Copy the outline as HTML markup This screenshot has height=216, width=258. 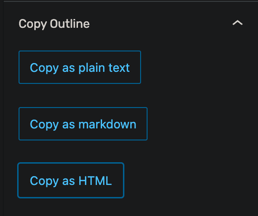point(71,180)
